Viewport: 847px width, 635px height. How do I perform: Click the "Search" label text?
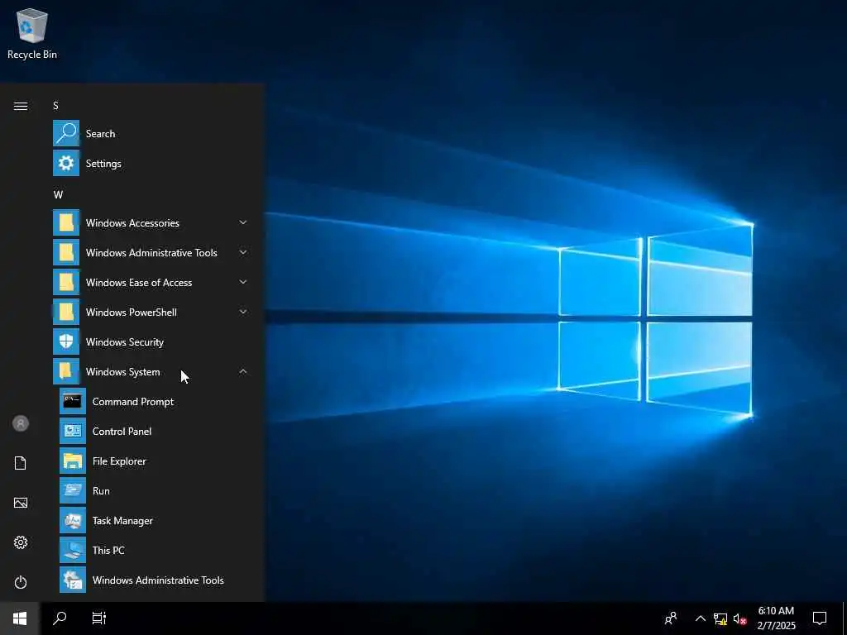100,133
